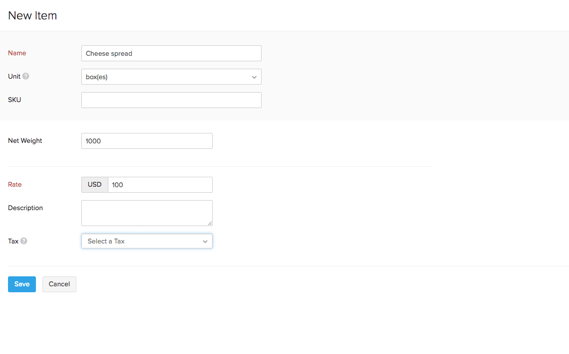
Task: Focus the Name field containing Cheese spread
Action: (171, 53)
